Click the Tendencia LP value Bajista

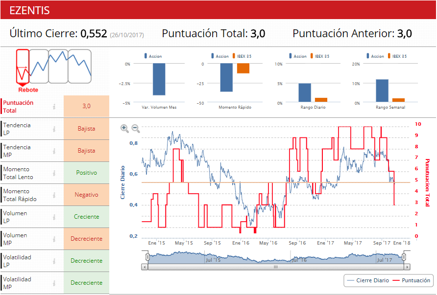point(86,129)
